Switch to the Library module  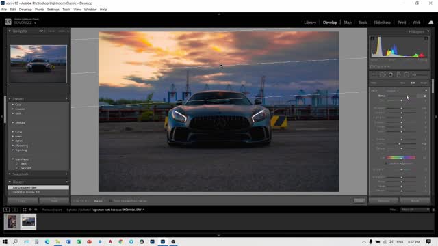[310, 23]
